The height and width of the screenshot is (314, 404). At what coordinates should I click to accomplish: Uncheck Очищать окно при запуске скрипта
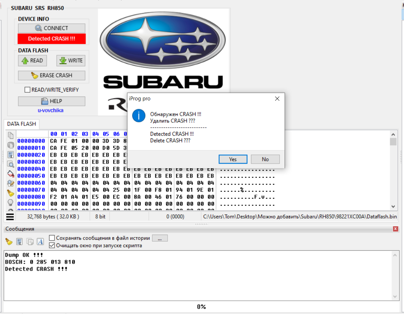click(x=52, y=245)
